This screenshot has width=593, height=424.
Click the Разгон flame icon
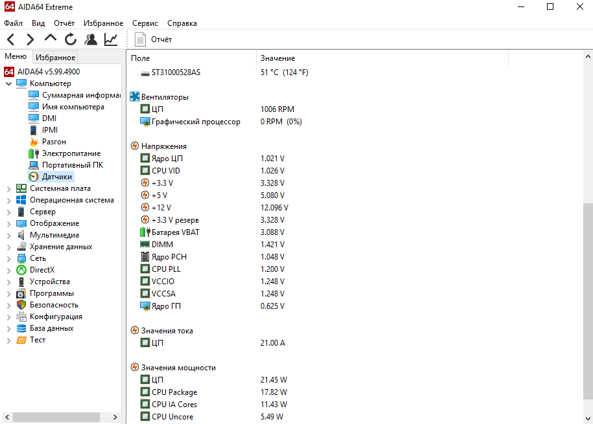tap(34, 142)
